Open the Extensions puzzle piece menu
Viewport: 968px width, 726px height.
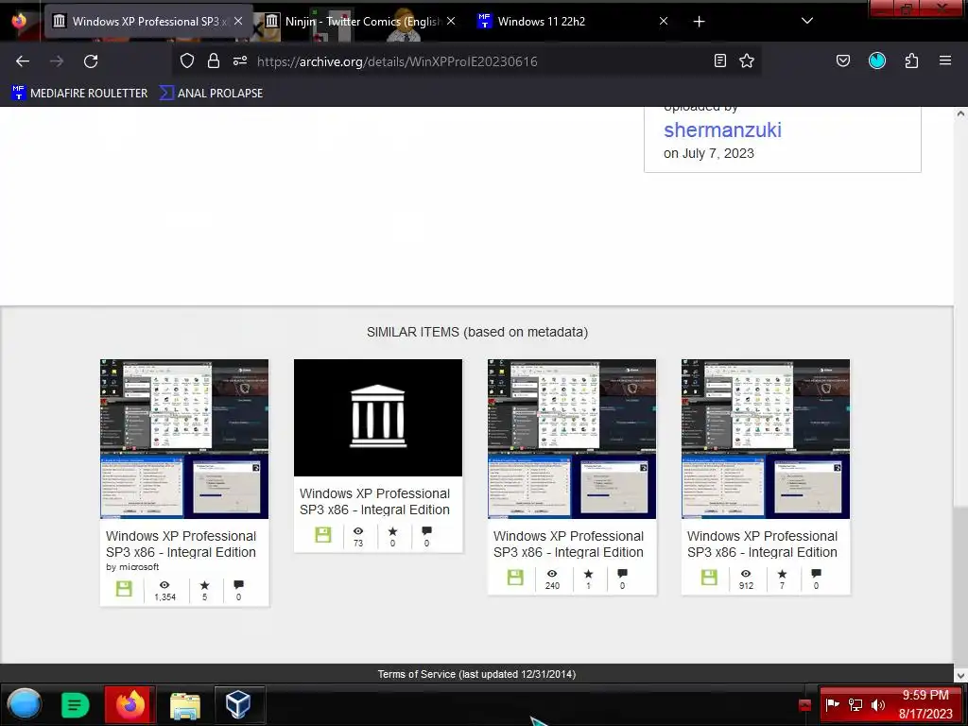[911, 60]
